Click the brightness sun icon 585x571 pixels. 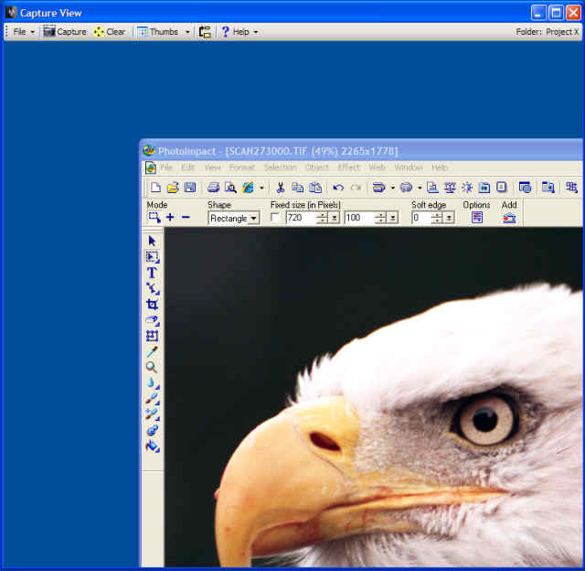[x=467, y=187]
